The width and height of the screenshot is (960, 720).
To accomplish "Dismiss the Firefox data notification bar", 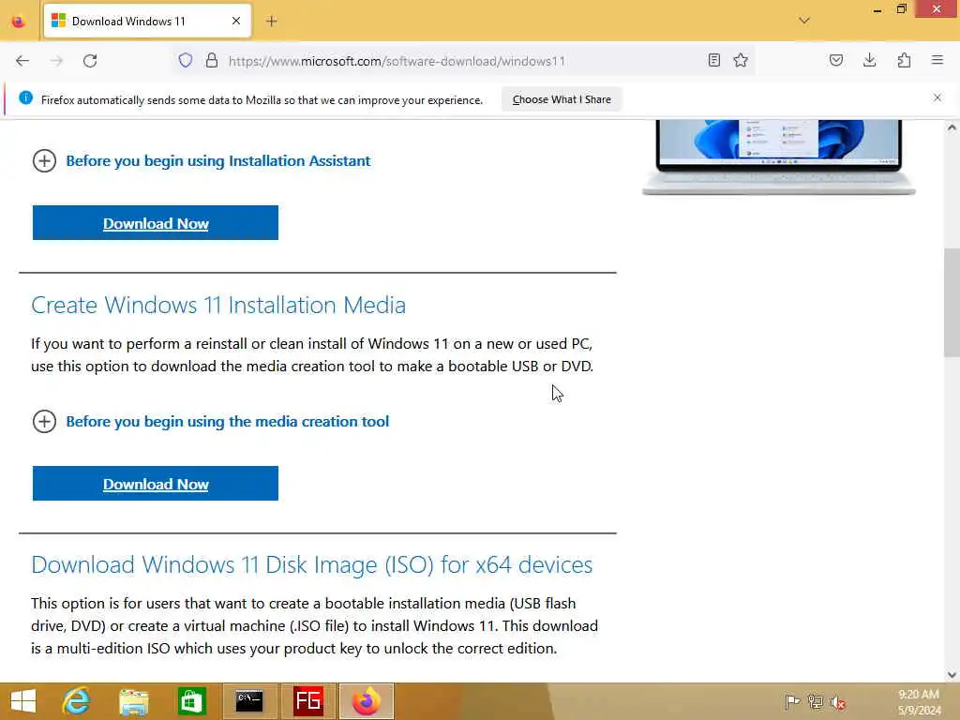I will (x=937, y=97).
